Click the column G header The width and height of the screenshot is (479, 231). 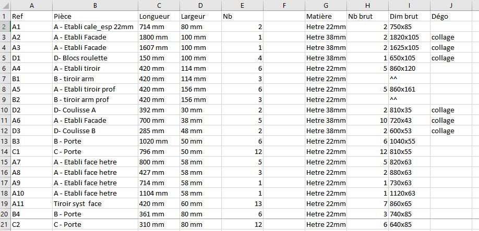(x=325, y=5)
